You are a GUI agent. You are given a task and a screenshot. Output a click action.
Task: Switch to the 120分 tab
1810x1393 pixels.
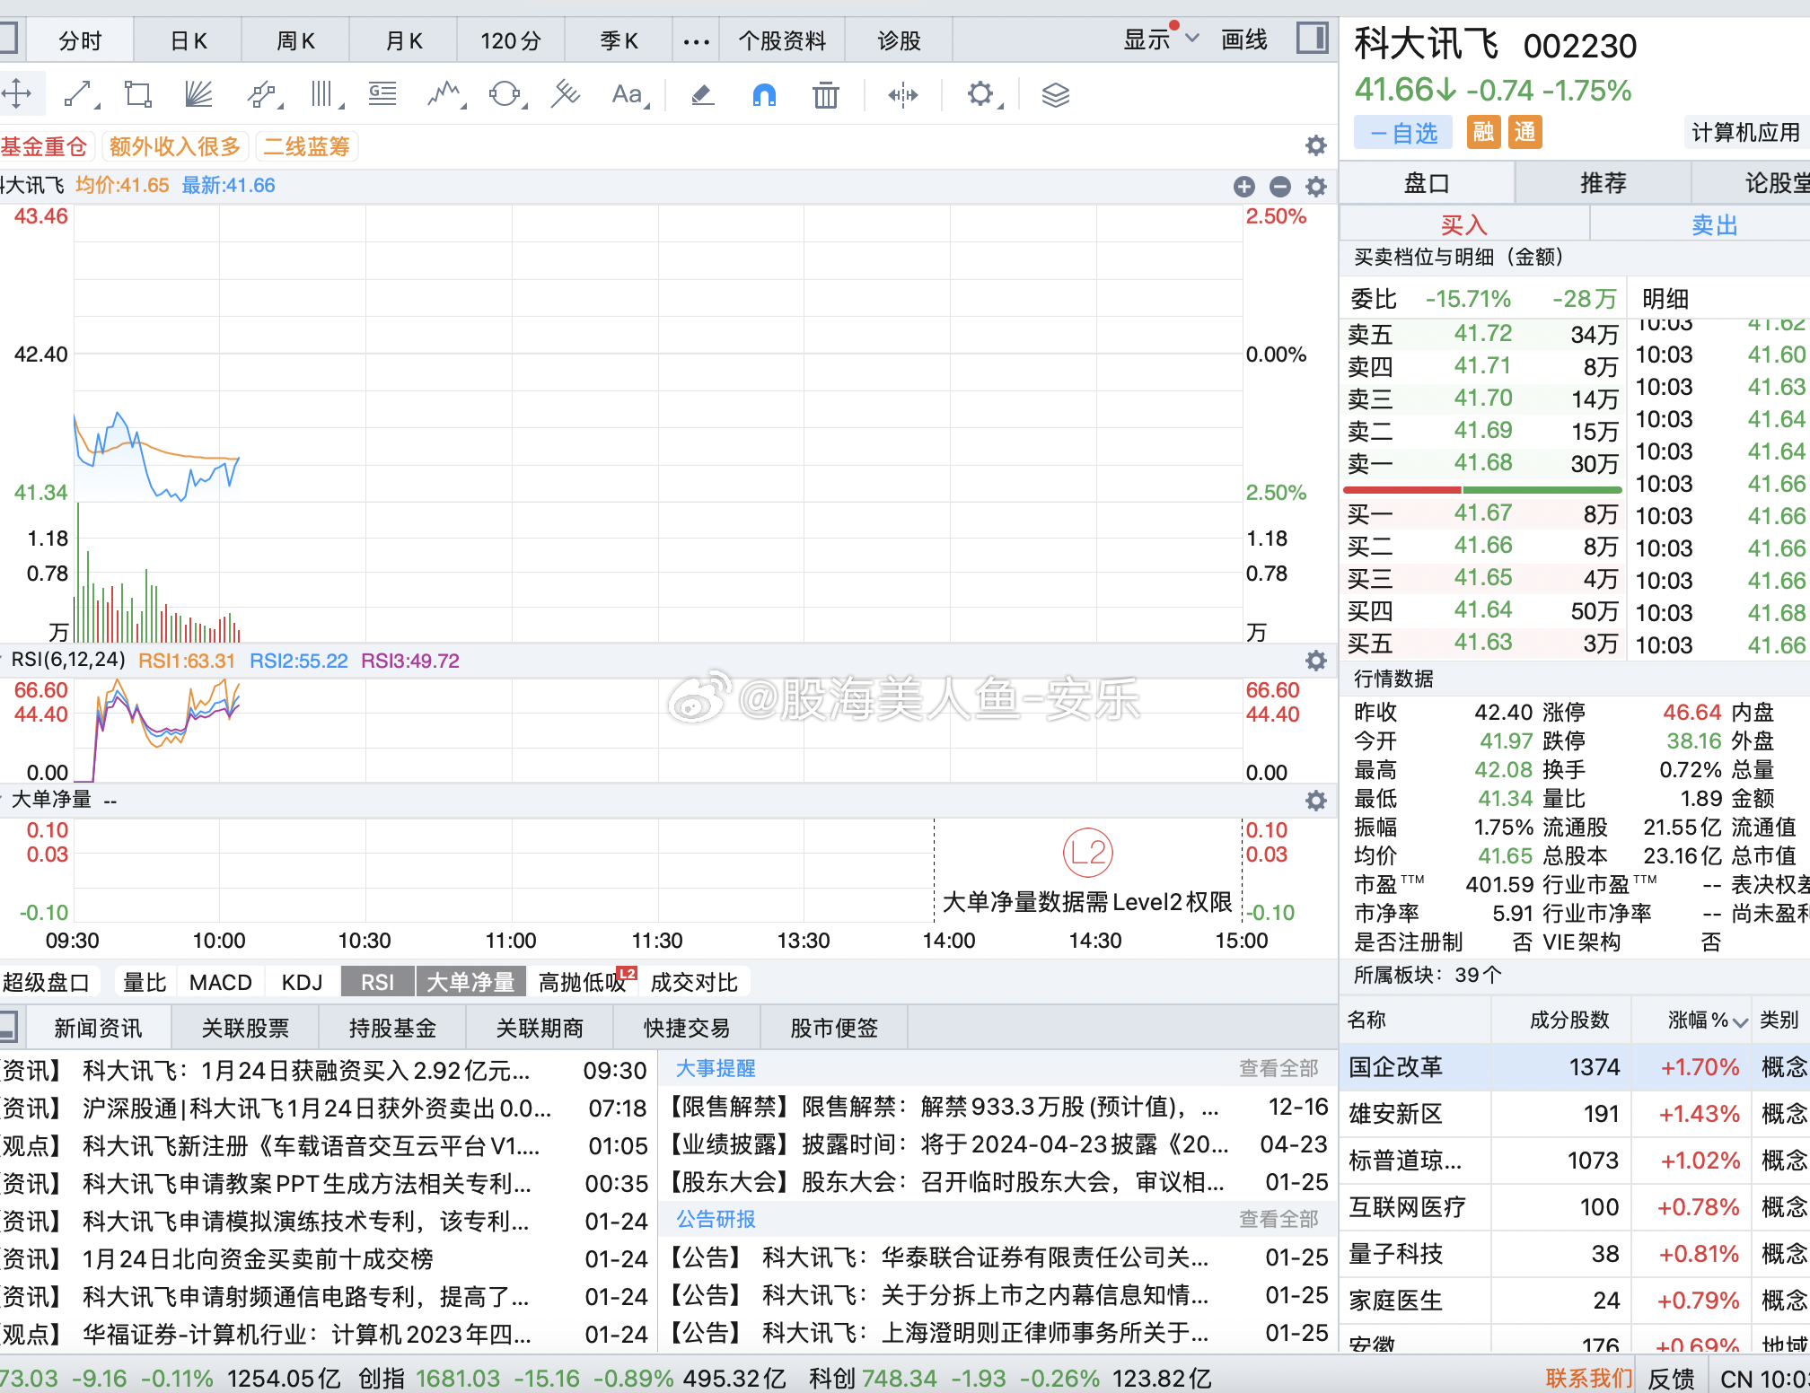[511, 41]
